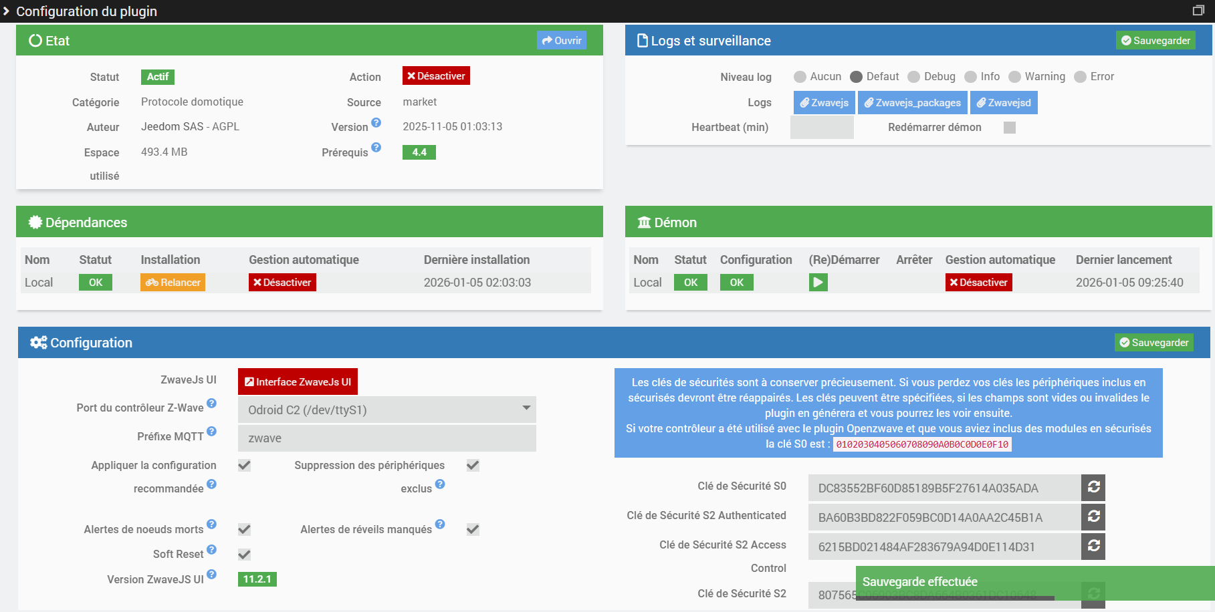Click the market source value
Viewport: 1215px width, 612px height.
click(420, 102)
